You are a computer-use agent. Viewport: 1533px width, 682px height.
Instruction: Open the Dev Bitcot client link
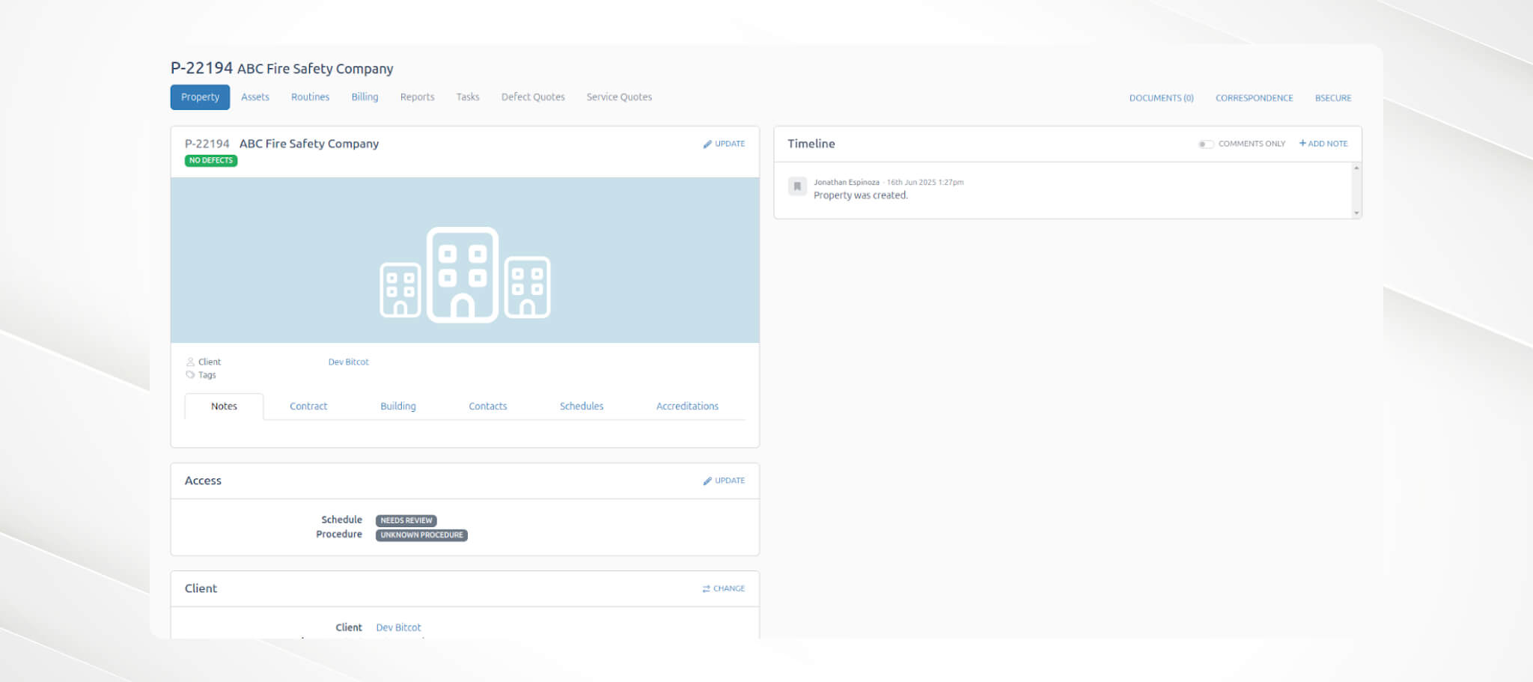tap(348, 362)
